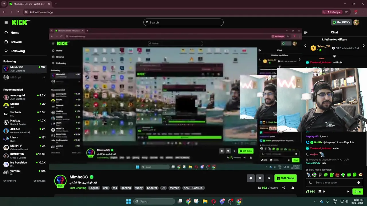Open Opera browser from the taskbar
Viewport: 367px width, 206px height.
coord(213,201)
